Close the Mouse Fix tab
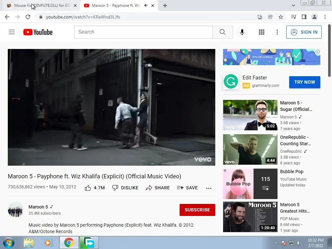Viewport: 332px width, 249px height. [x=75, y=6]
